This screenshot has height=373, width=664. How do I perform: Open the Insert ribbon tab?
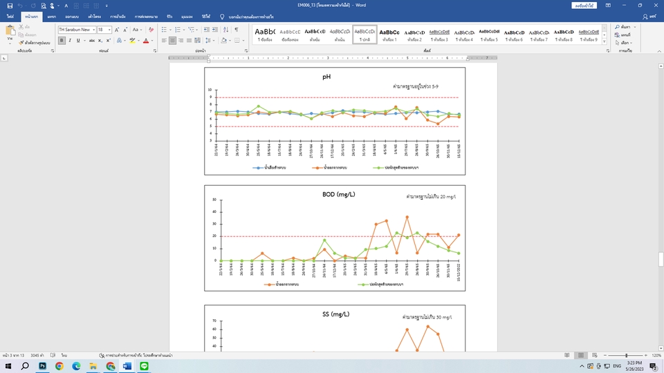(52, 17)
